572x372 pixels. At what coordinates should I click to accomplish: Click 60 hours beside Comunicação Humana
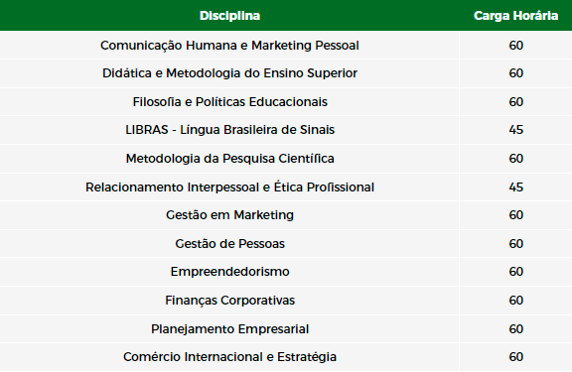(x=515, y=46)
